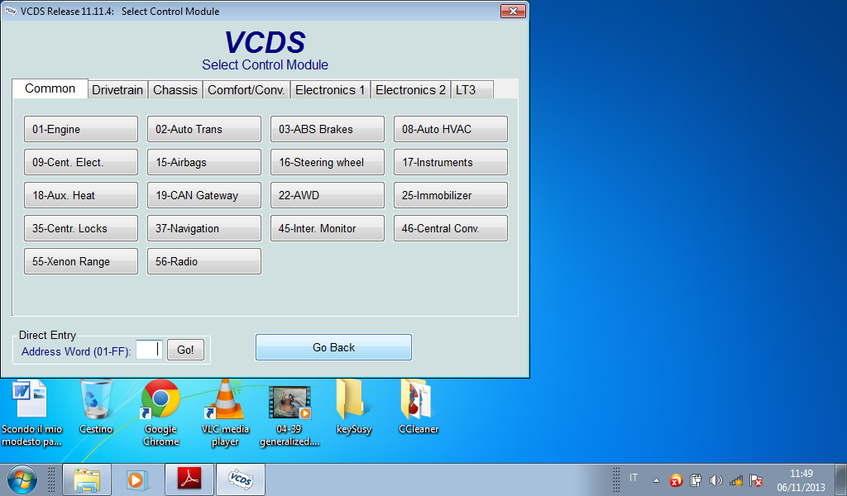Image resolution: width=847 pixels, height=496 pixels.
Task: Select the 55-Xenon Range module
Action: coord(81,261)
